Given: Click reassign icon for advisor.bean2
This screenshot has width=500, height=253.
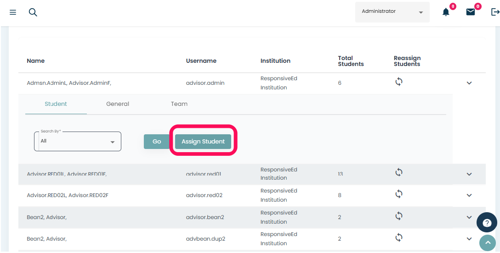Looking at the screenshot, I should click(x=399, y=216).
